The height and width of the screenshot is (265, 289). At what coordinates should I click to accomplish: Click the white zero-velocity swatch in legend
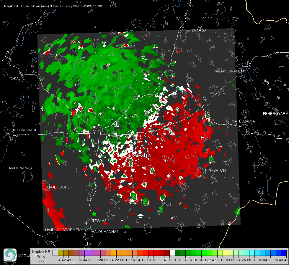coord(172,253)
